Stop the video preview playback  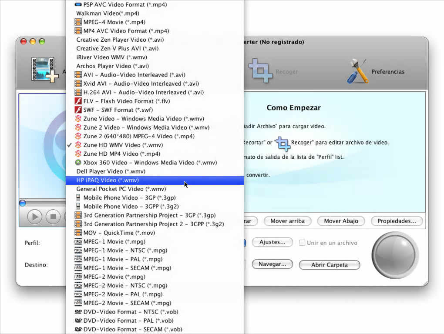(53, 217)
